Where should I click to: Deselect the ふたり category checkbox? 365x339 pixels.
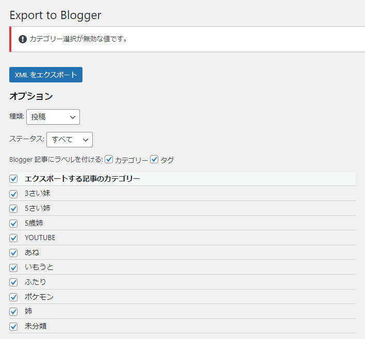[14, 282]
